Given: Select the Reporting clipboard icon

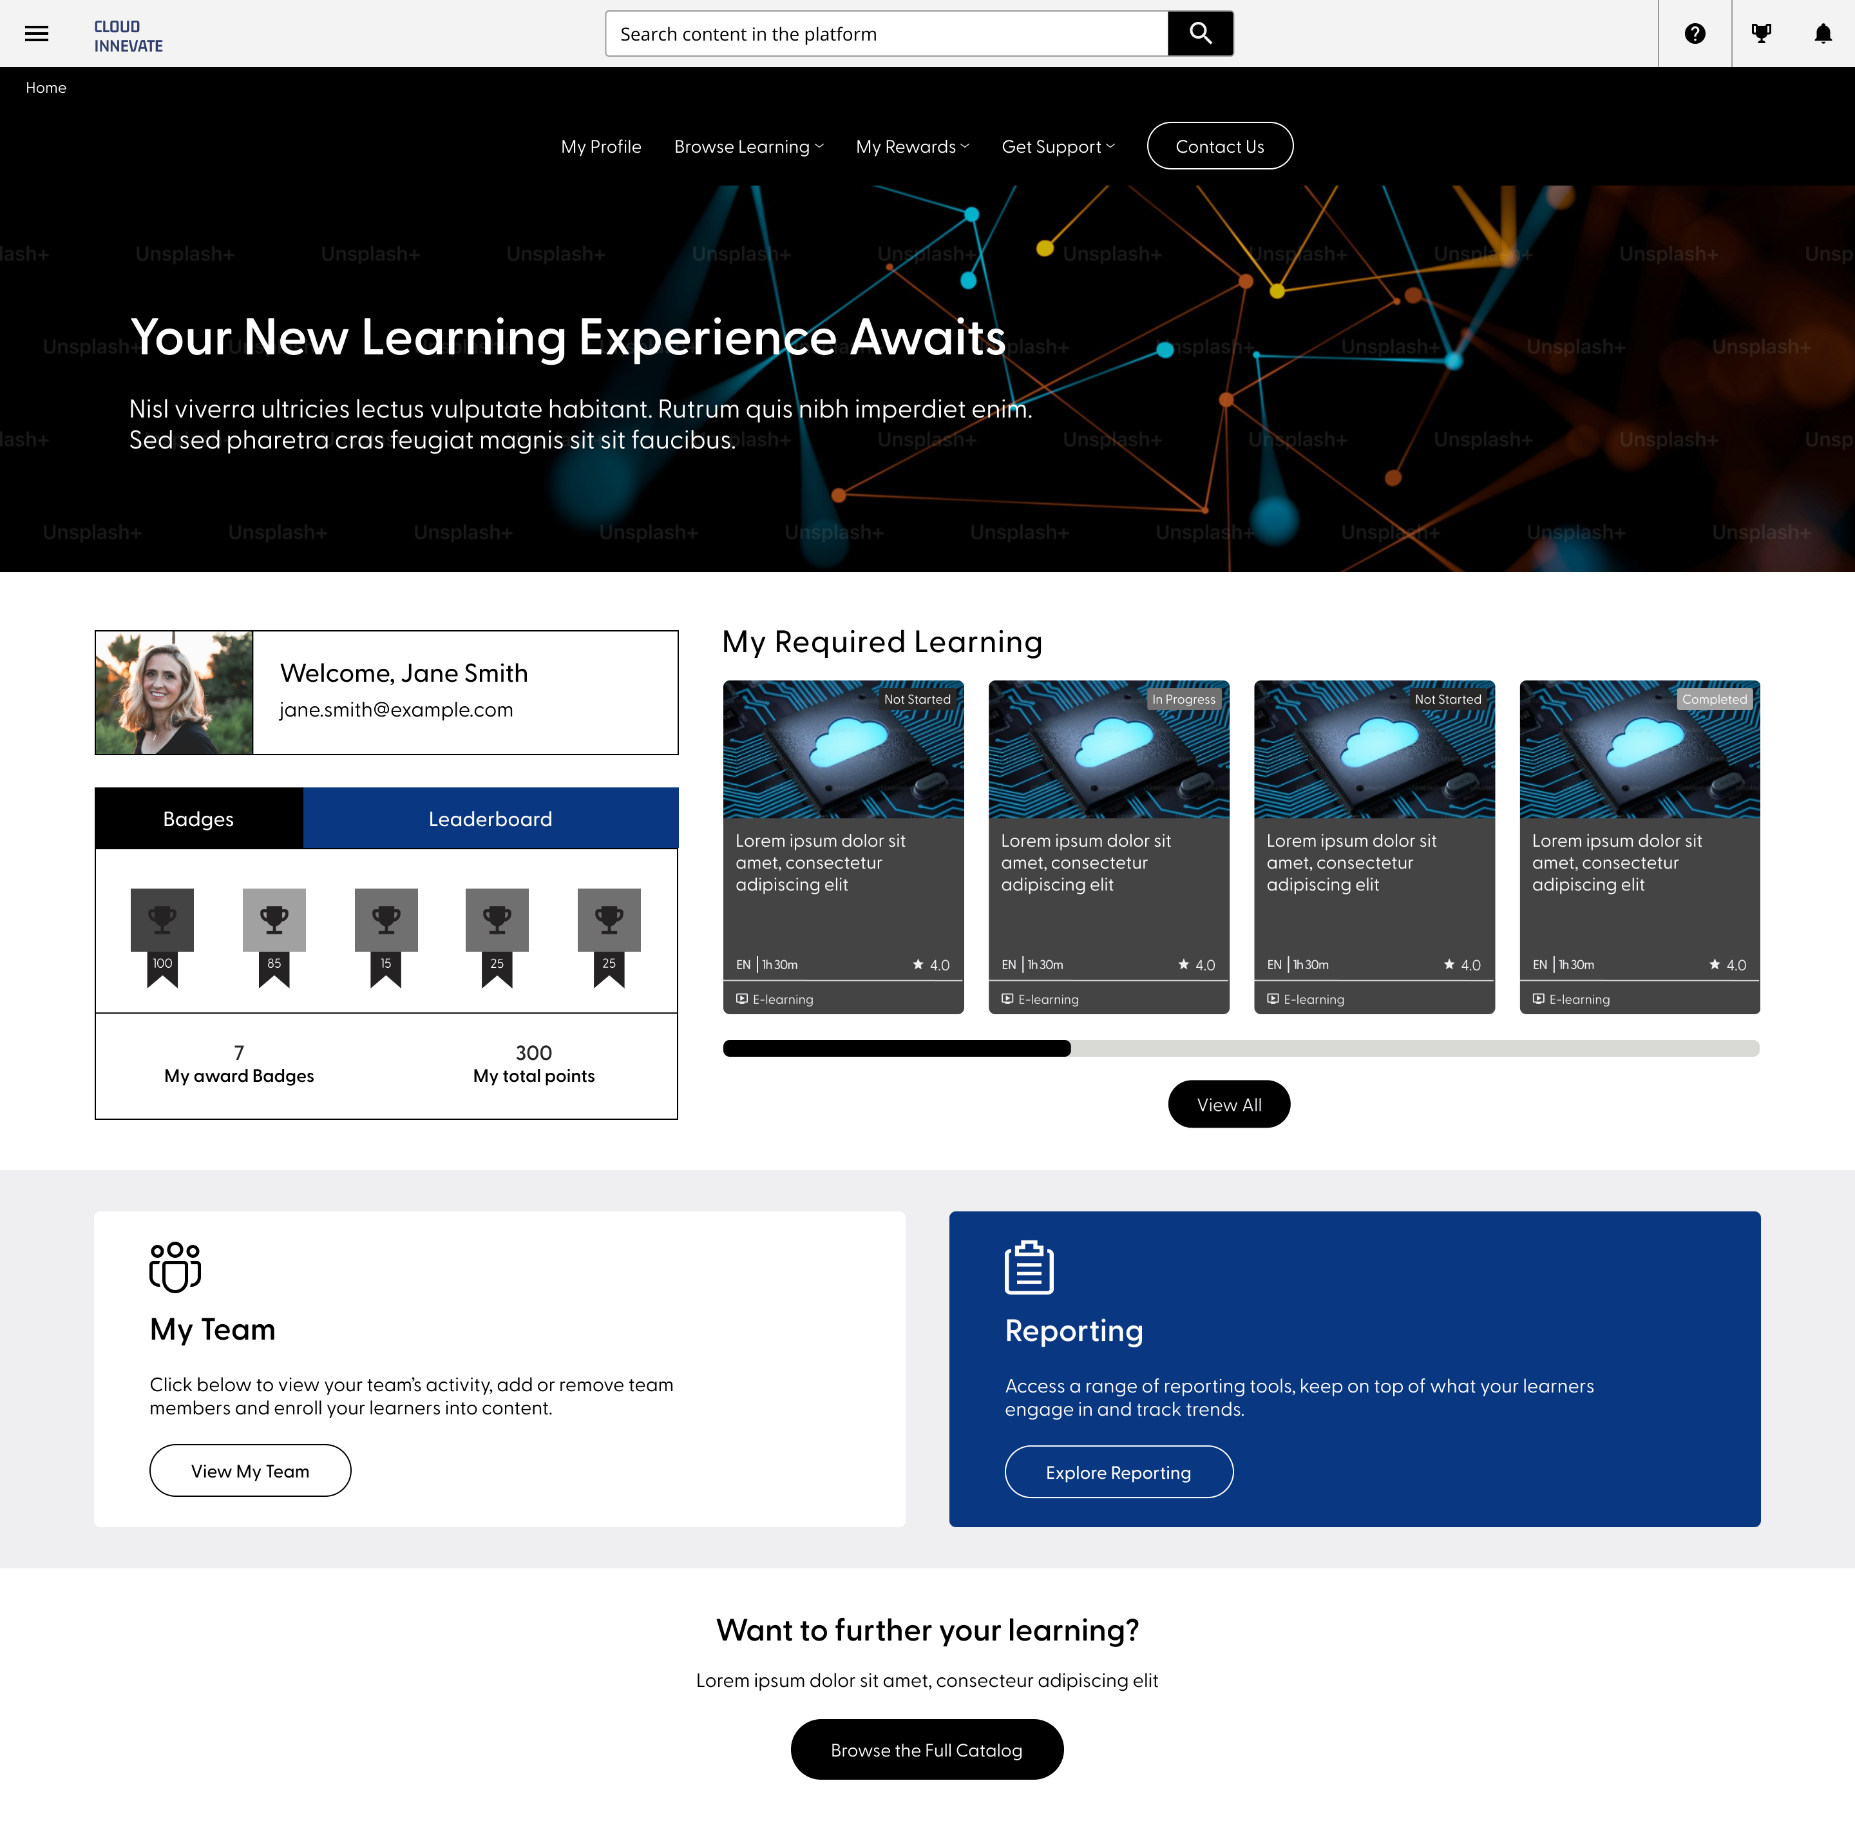Looking at the screenshot, I should pos(1029,1267).
